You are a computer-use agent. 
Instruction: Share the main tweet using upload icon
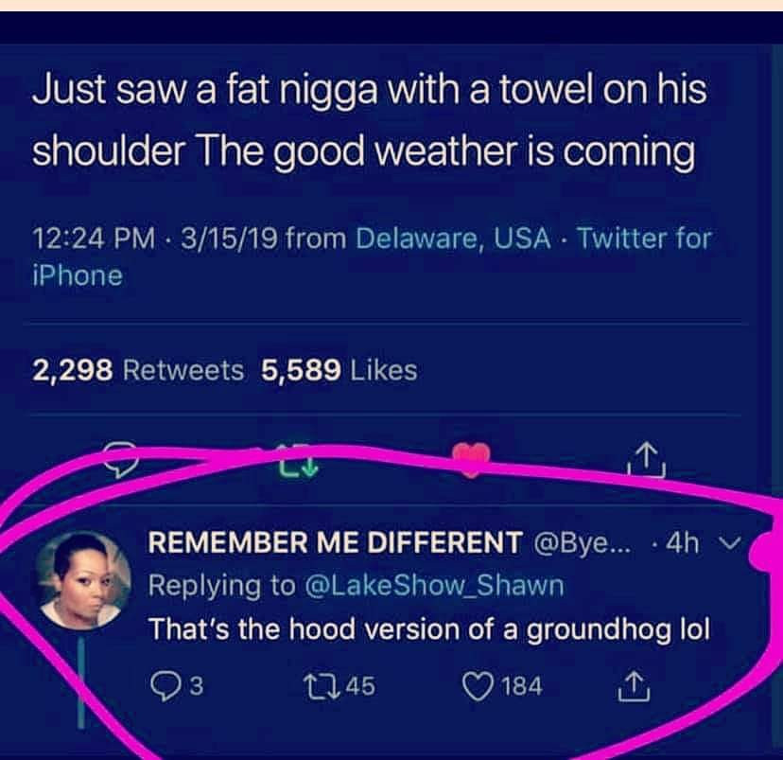click(646, 460)
